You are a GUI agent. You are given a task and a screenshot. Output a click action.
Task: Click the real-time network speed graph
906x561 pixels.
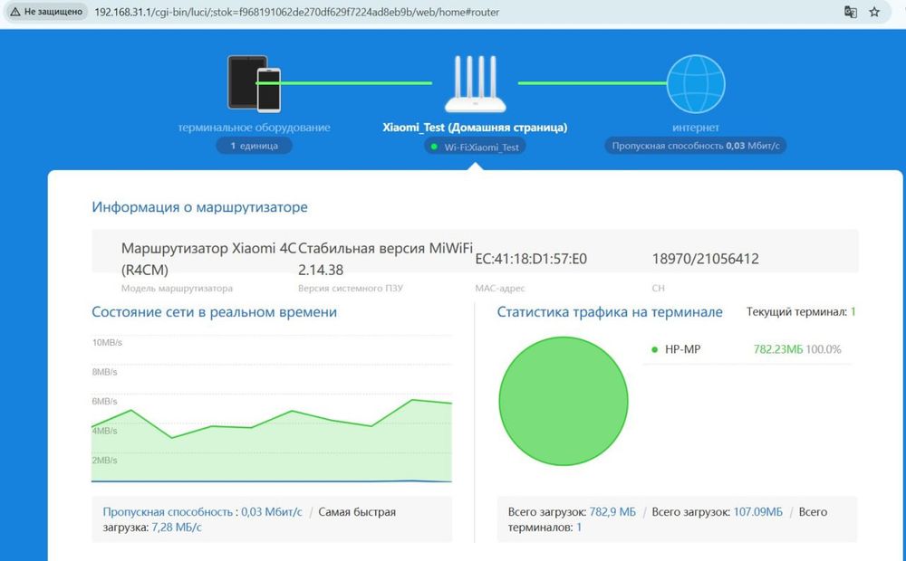click(272, 409)
